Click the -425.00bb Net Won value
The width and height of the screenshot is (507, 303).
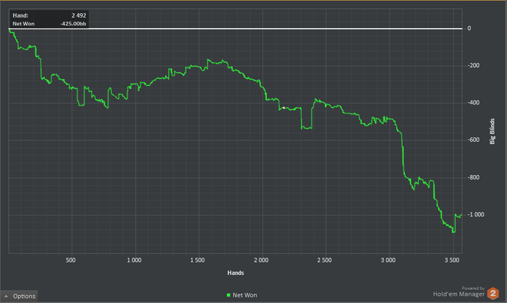(73, 24)
